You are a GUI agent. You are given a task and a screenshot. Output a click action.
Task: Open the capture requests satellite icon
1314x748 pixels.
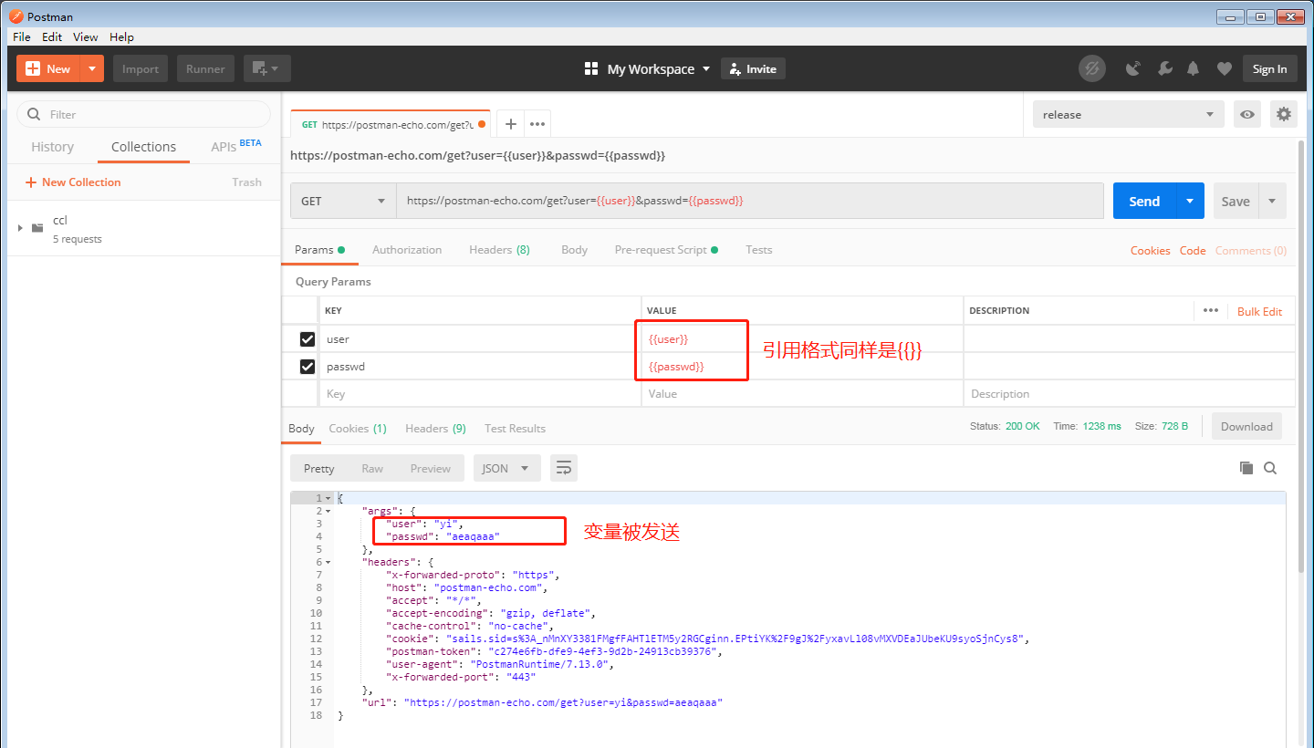tap(1133, 68)
